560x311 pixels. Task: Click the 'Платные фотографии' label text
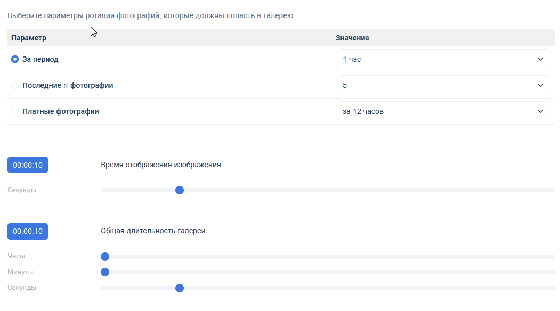(60, 112)
